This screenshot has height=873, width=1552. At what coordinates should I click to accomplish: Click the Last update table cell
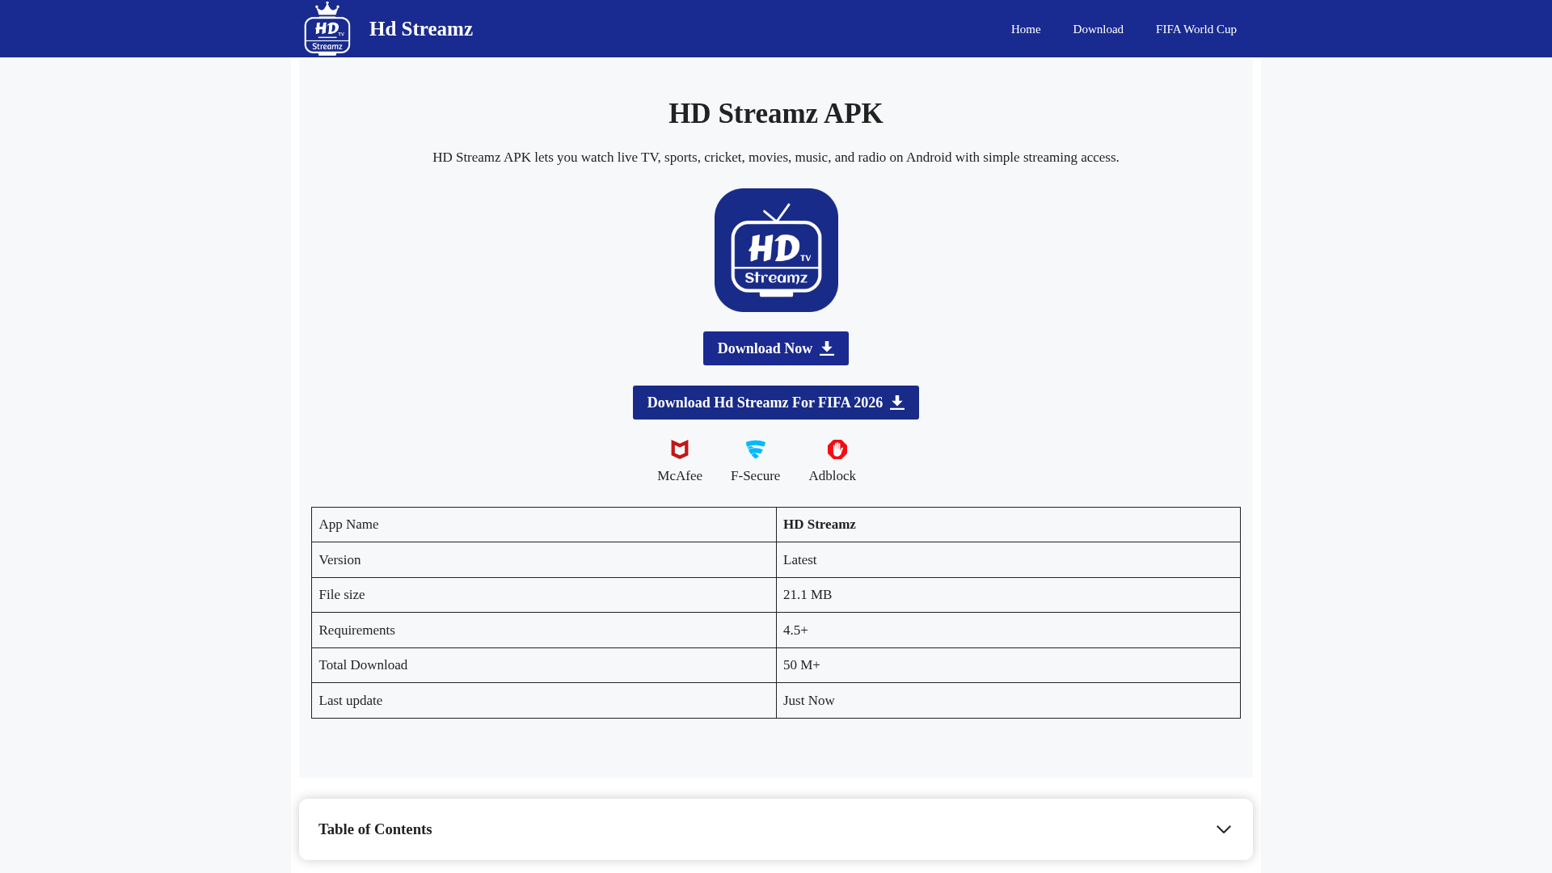544,700
